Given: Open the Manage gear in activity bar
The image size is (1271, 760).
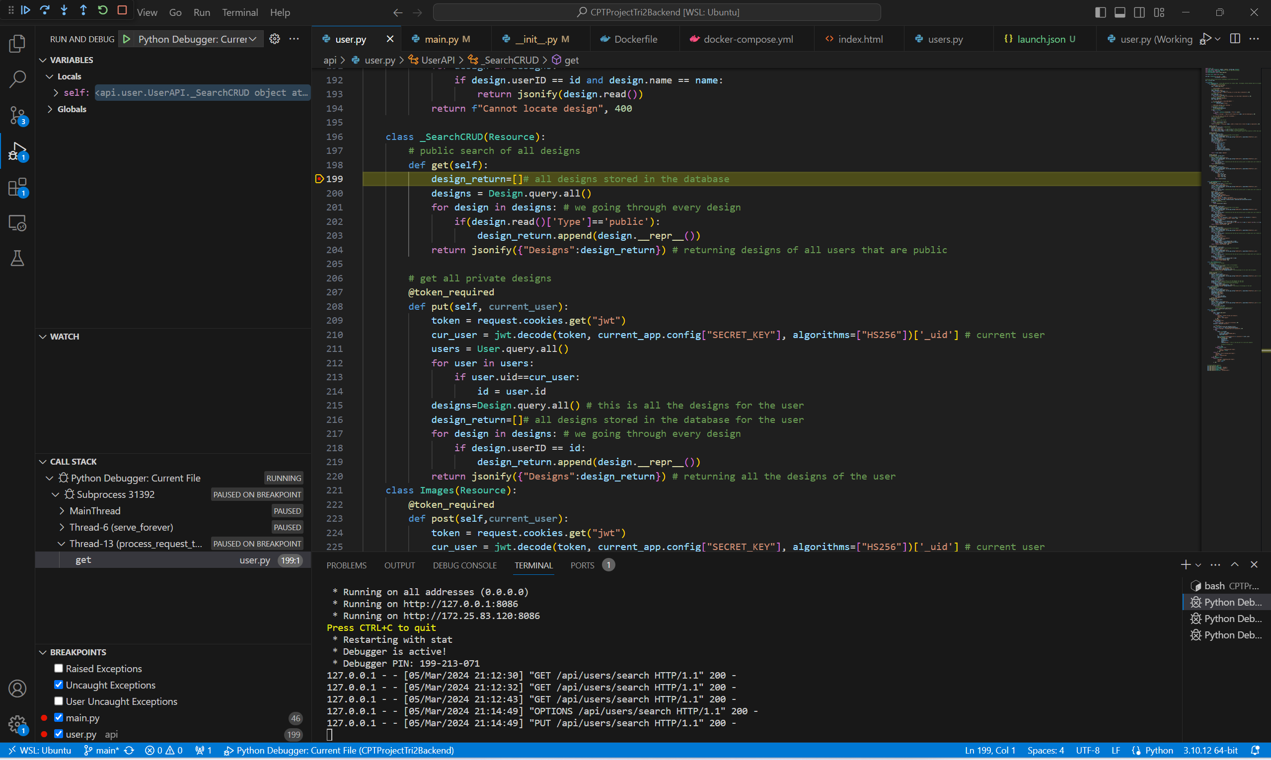Looking at the screenshot, I should click(x=17, y=724).
